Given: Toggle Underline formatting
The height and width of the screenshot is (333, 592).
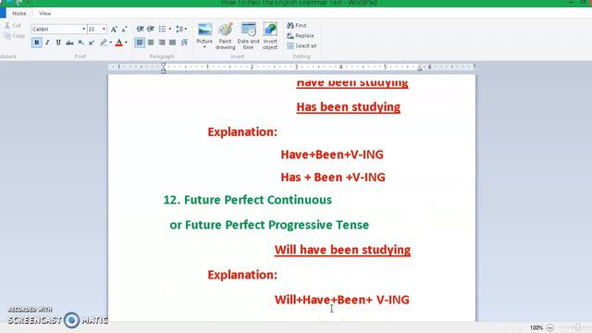Looking at the screenshot, I should [x=58, y=43].
